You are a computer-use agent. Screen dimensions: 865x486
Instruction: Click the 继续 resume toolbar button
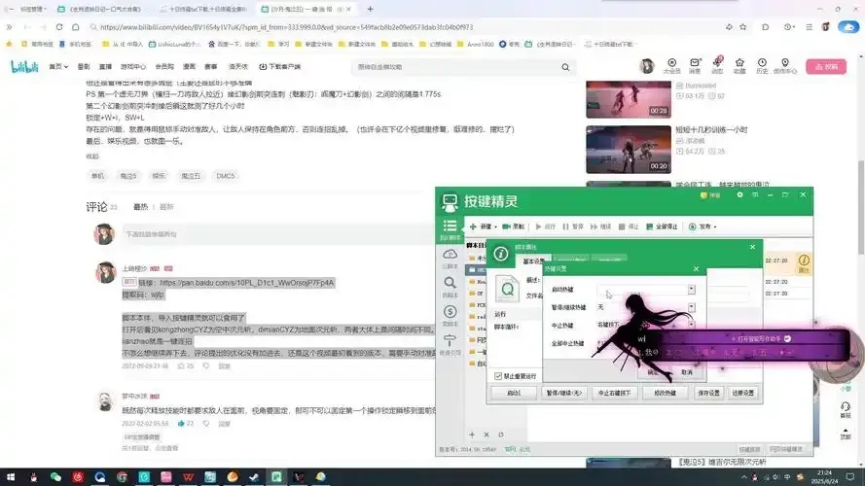(600, 226)
